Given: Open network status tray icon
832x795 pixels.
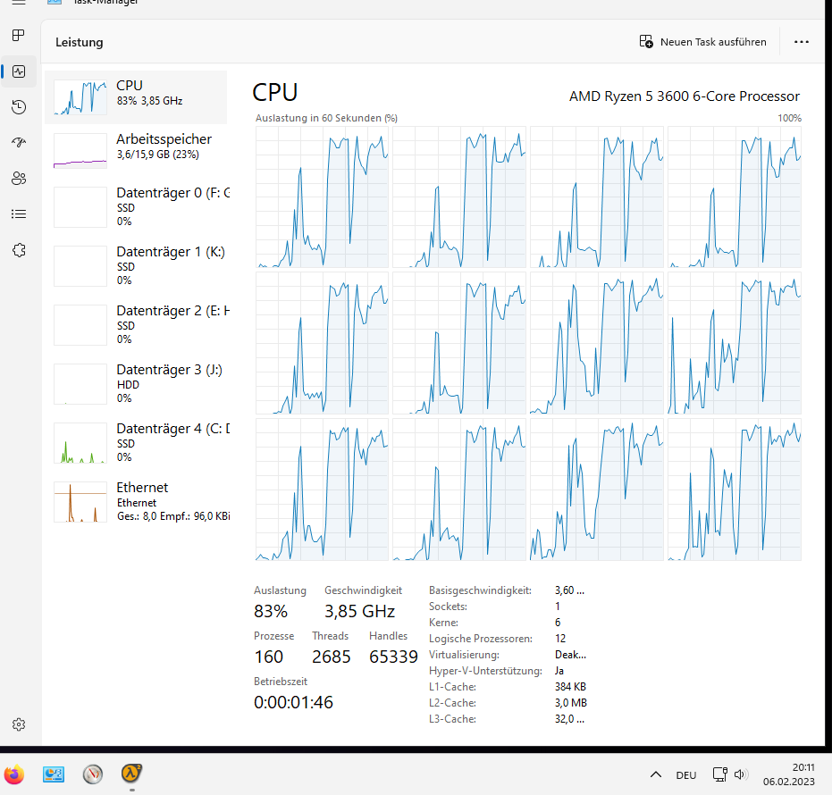Looking at the screenshot, I should click(720, 774).
